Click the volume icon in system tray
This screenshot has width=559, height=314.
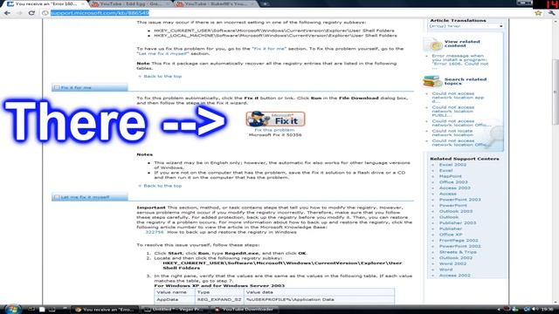(x=535, y=310)
